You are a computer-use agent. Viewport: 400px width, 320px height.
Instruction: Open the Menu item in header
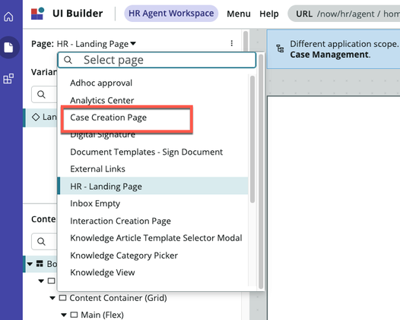(239, 14)
